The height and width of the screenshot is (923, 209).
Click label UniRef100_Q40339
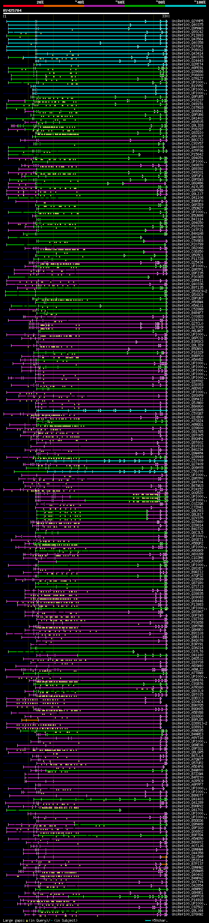click(x=187, y=147)
